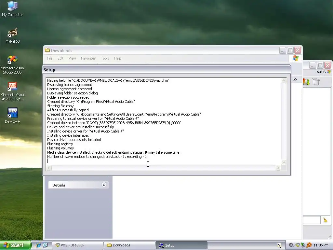Minimize the Downloads window
This screenshot has height=250, width=333.
pos(283,50)
